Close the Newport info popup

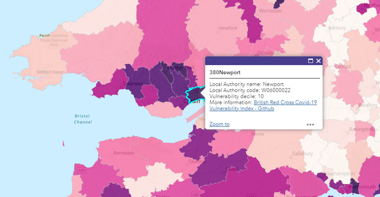point(318,61)
